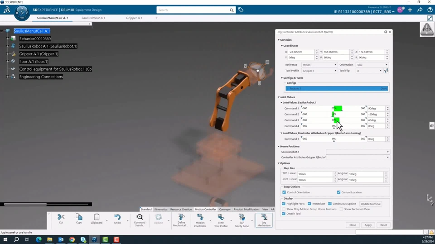Image resolution: width=435 pixels, height=244 pixels.
Task: Toggle Continuous Update checkbox
Action: (x=329, y=204)
